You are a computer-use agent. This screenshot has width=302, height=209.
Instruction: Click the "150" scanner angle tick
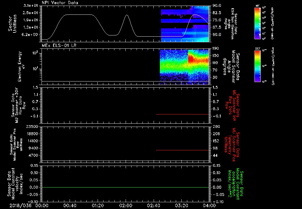coord(216,55)
